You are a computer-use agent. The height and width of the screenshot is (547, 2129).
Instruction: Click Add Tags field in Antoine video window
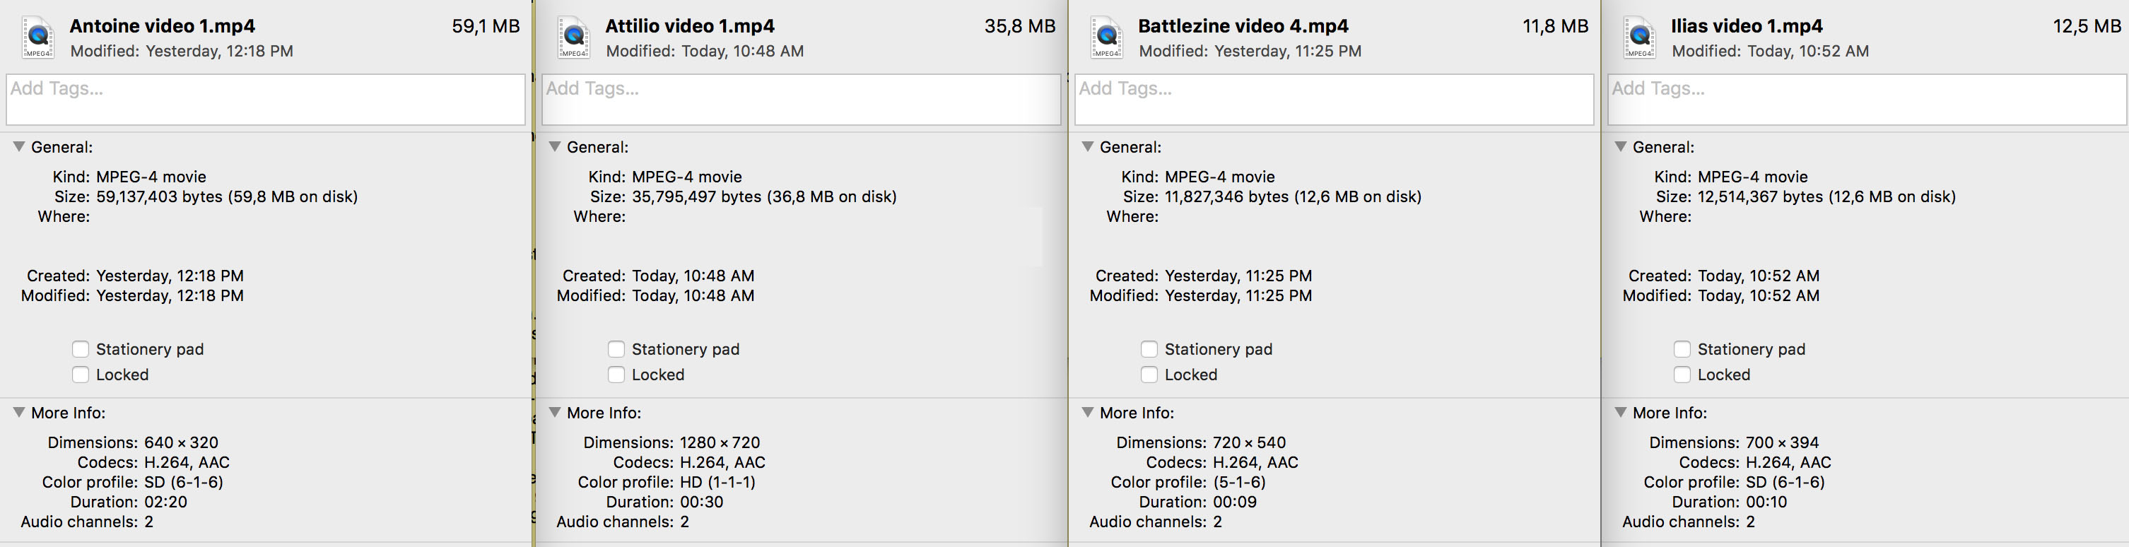coord(265,100)
